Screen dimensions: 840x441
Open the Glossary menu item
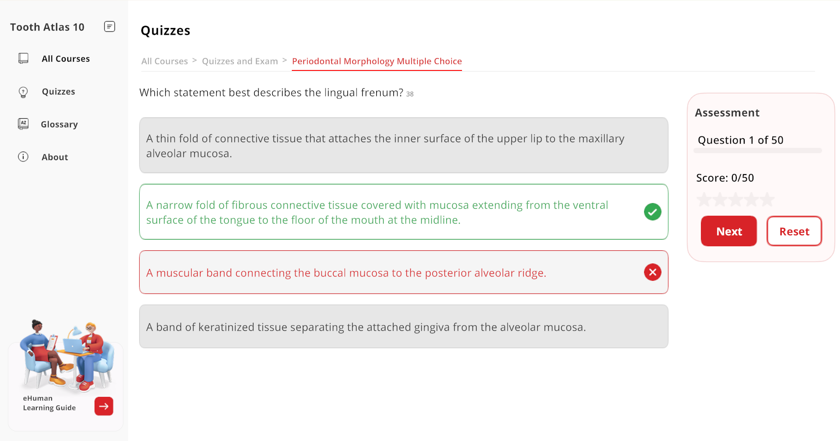(x=59, y=124)
